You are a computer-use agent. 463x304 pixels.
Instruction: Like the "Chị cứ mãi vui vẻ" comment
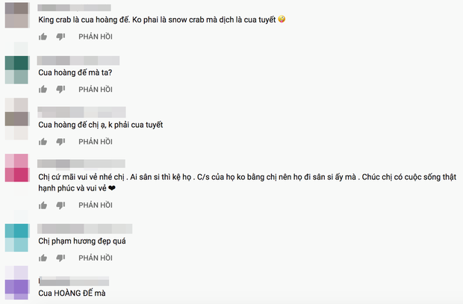[x=43, y=205]
